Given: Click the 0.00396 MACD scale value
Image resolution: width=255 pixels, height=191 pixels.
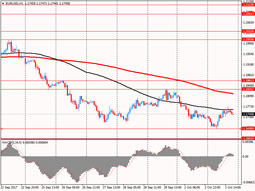Looking at the screenshot, I should coord(248,142).
